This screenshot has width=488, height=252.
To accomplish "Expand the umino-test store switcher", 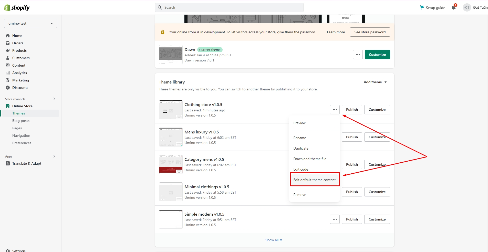I will [x=30, y=23].
